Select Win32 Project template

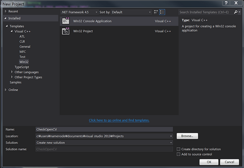pyautogui.click(x=119, y=31)
